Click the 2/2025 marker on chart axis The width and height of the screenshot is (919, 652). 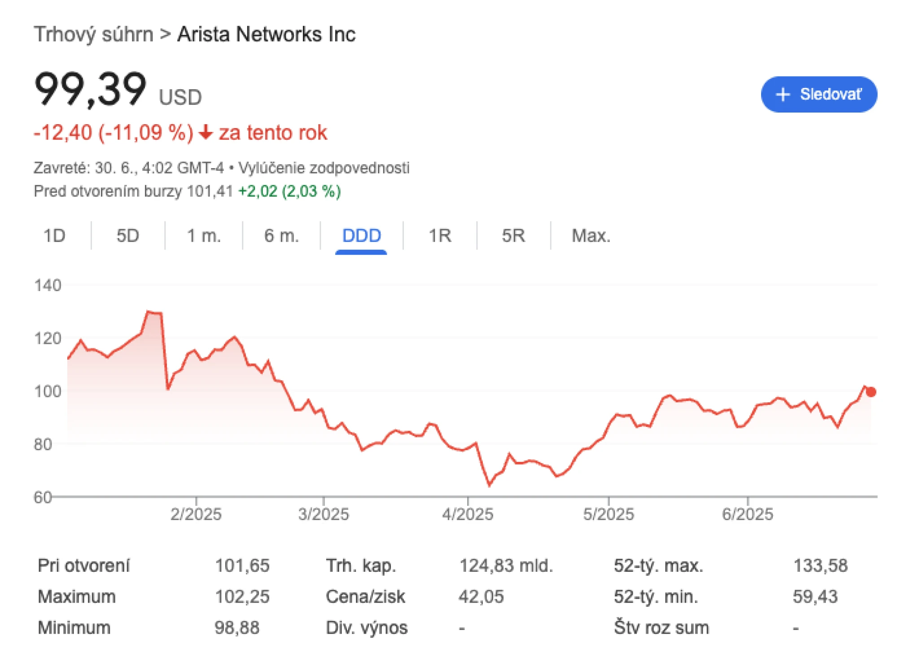click(x=196, y=514)
